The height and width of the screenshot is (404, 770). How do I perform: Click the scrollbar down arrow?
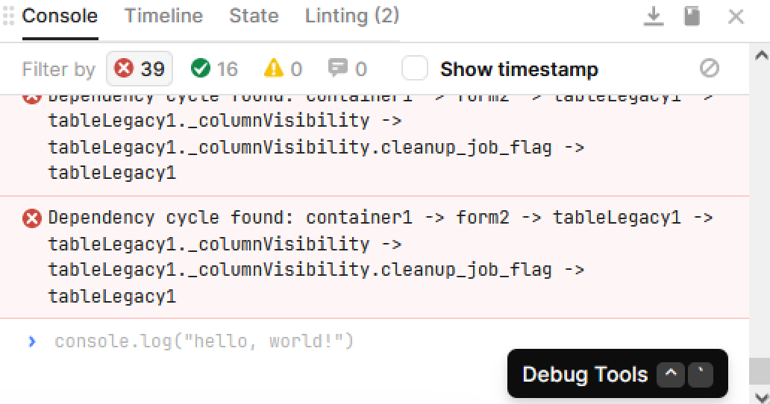tap(761, 396)
